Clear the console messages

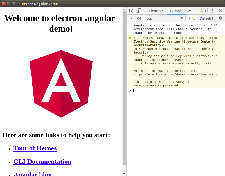(x=139, y=19)
